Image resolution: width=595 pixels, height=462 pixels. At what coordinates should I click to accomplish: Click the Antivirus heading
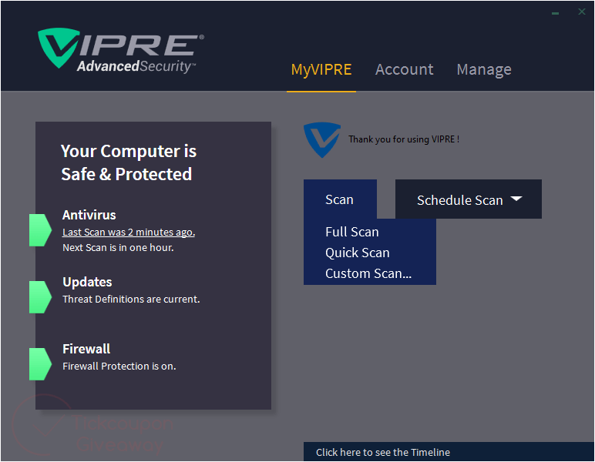point(89,215)
